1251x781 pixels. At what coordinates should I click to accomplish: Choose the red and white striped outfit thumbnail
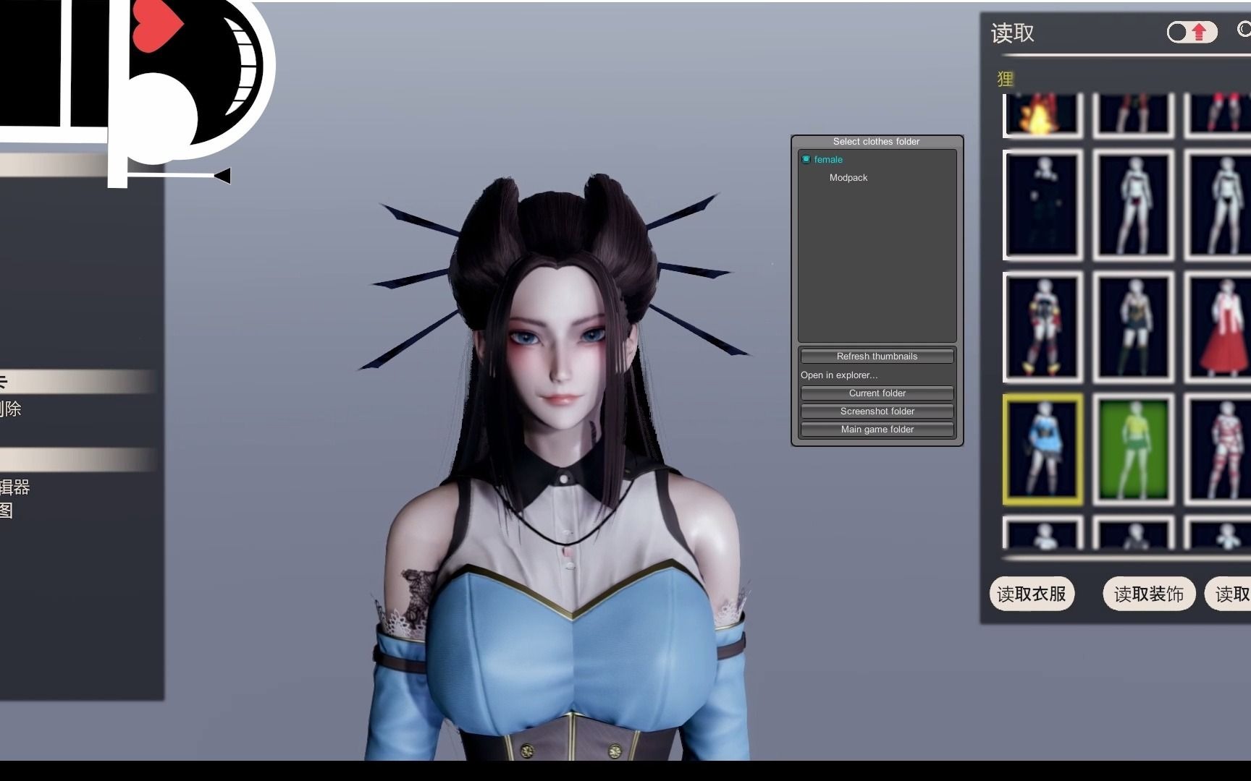[x=1219, y=449]
